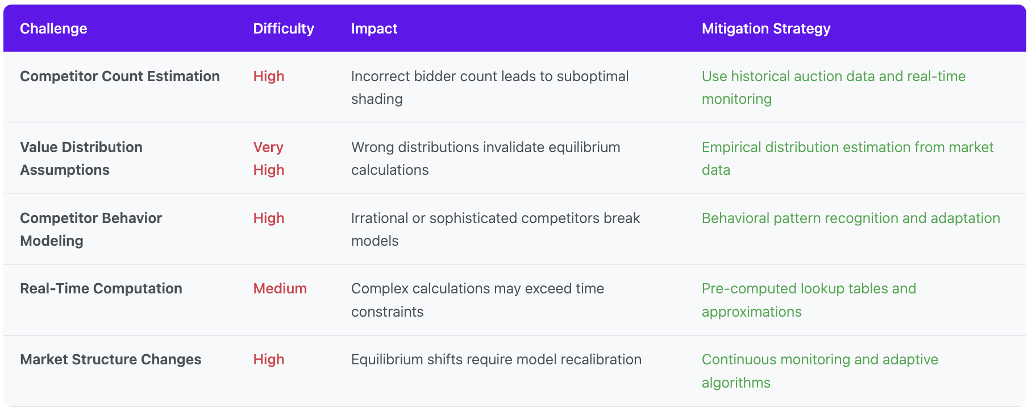The height and width of the screenshot is (412, 1032).
Task: Select the Competitor Count Estimation row title
Action: 119,77
